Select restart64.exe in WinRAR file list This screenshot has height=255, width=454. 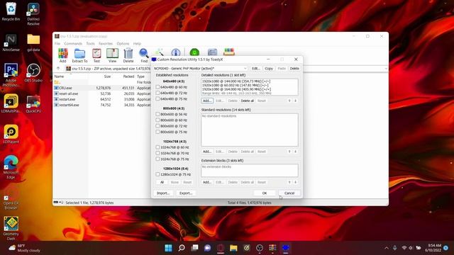(69, 105)
